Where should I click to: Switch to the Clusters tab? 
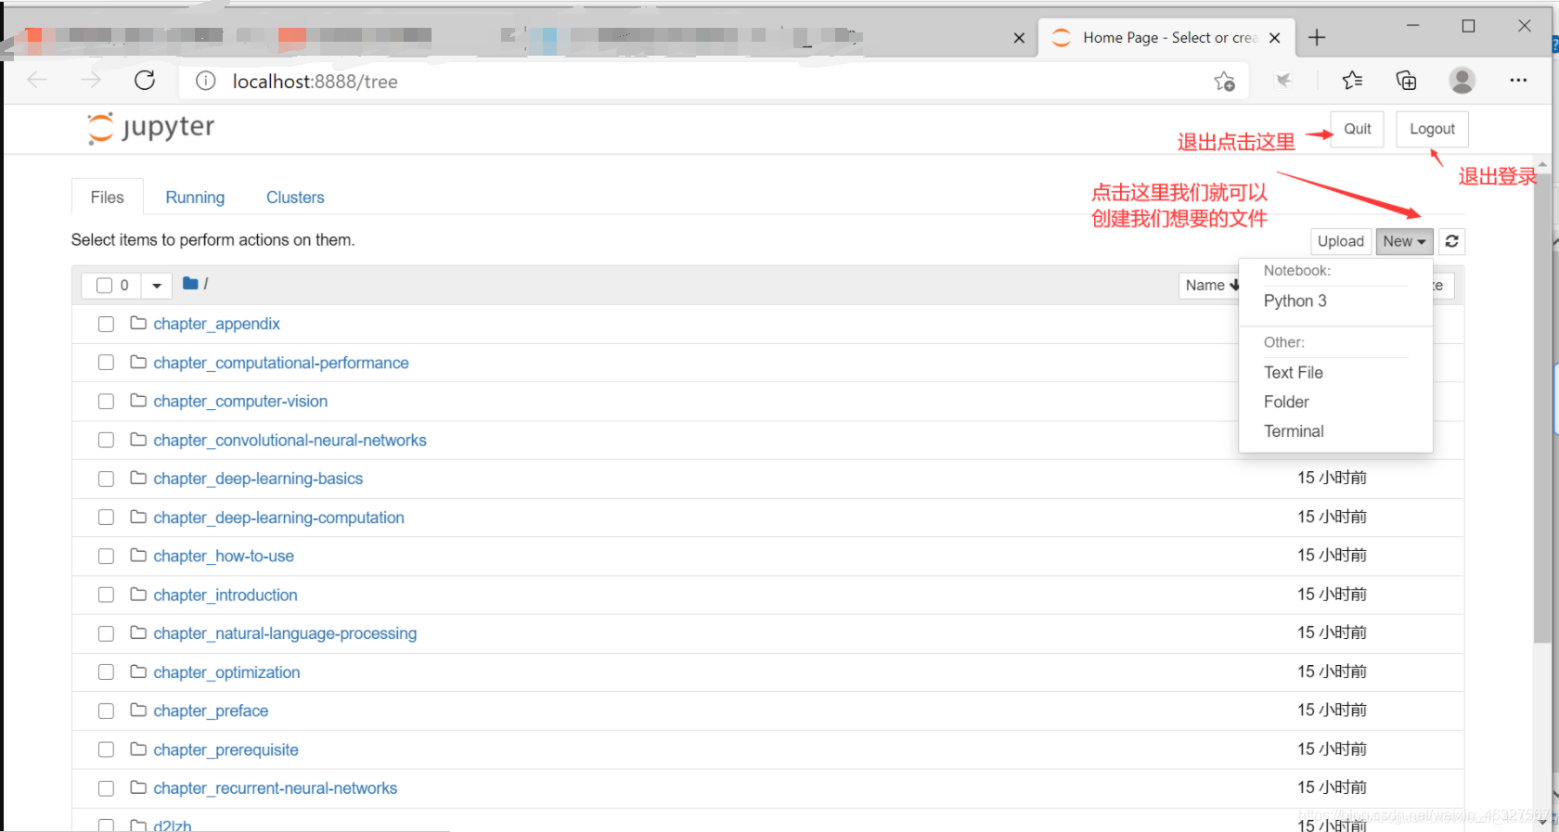click(295, 198)
